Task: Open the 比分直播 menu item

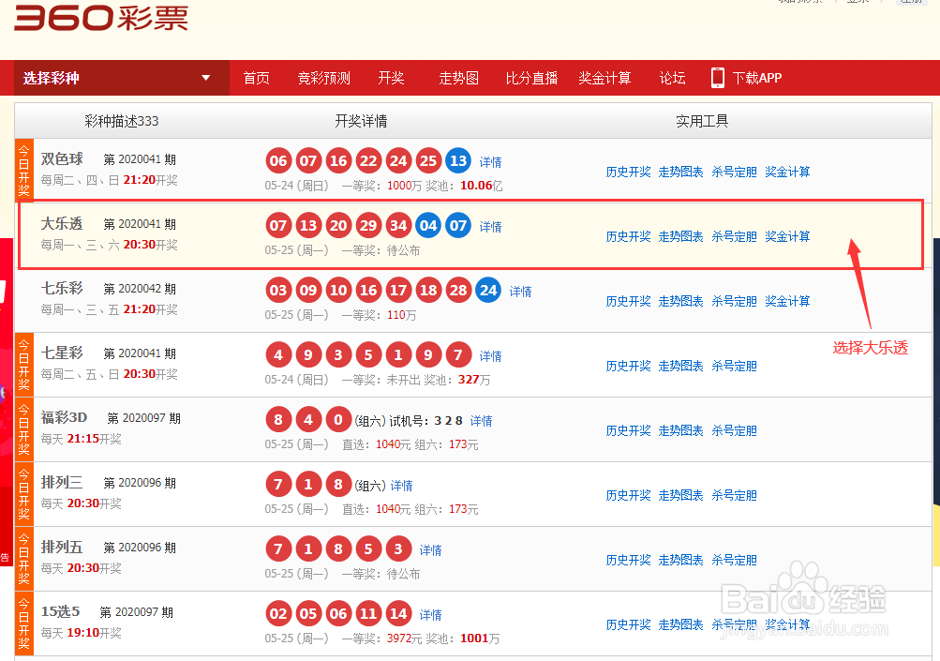Action: (531, 78)
